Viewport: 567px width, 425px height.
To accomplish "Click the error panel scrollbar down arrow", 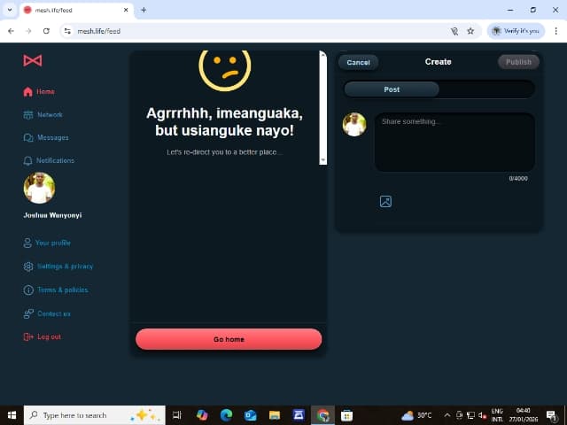I will coord(322,160).
